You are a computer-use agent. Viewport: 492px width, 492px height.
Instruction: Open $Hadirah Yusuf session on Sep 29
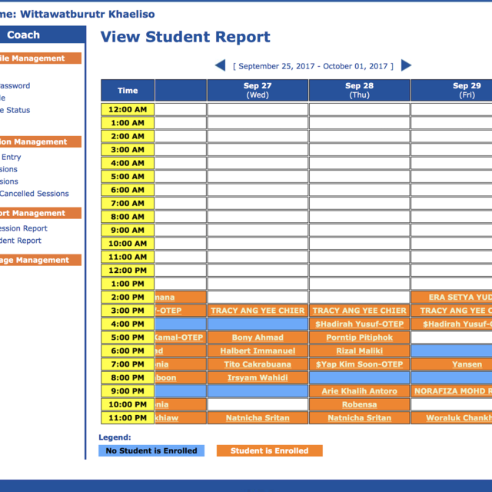pyautogui.click(x=457, y=324)
